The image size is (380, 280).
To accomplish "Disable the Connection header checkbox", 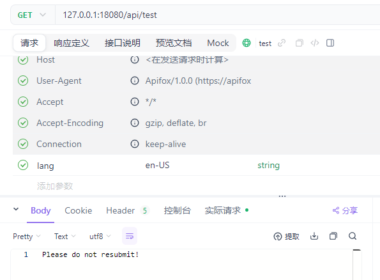I will click(23, 144).
